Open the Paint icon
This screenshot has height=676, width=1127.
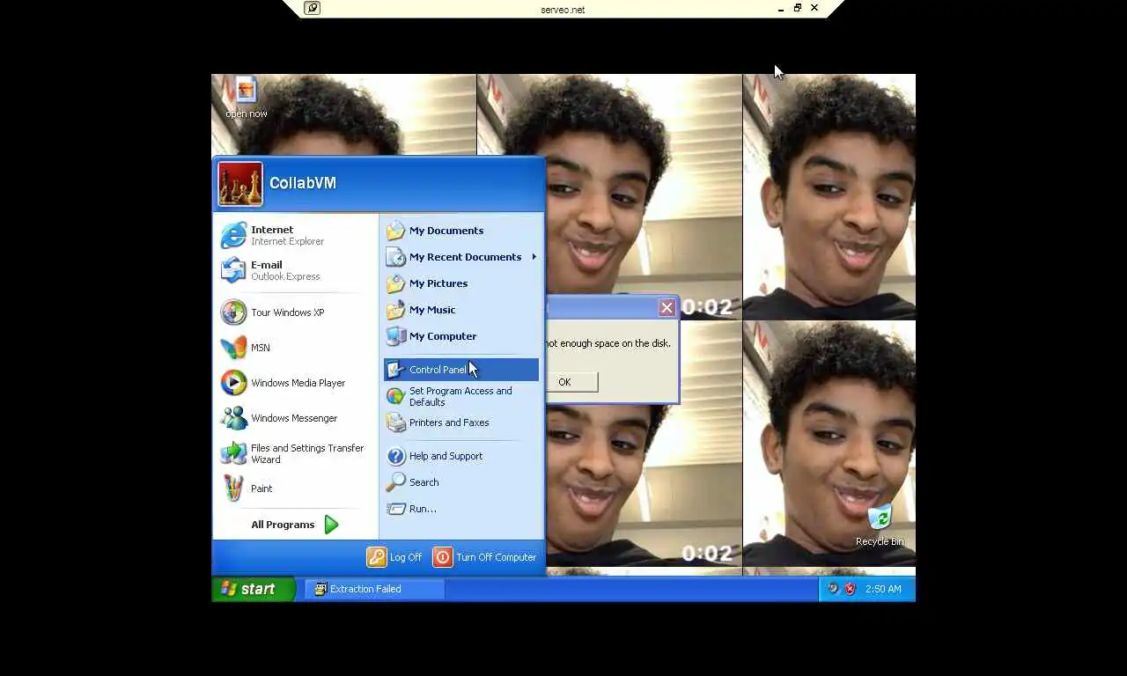pyautogui.click(x=233, y=489)
